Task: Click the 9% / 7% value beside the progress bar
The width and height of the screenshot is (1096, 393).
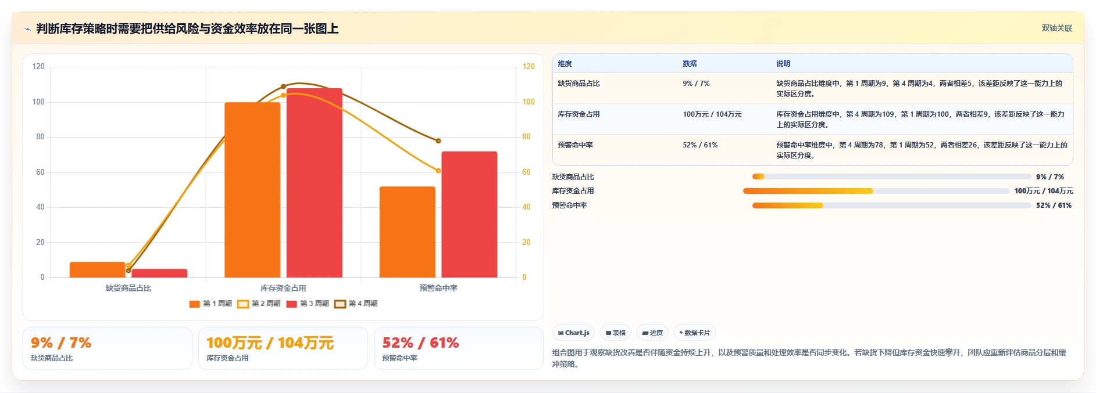Action: (1050, 177)
